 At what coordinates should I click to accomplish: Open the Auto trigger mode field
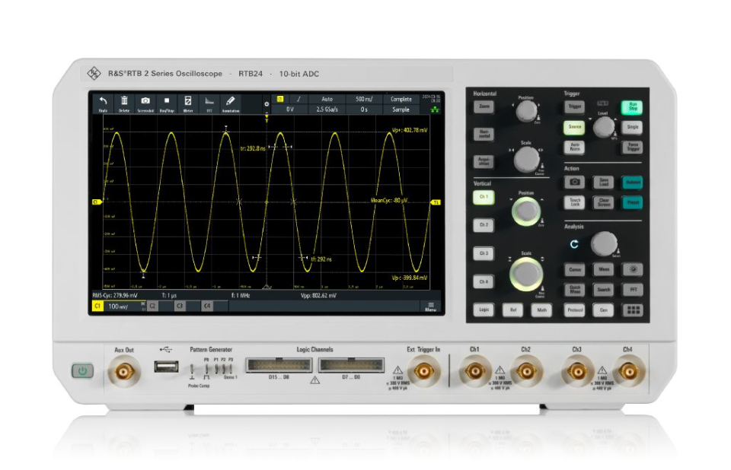coord(327,99)
